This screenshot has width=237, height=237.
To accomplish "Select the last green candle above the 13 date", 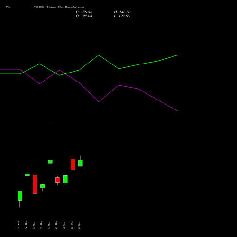I will (81, 163).
